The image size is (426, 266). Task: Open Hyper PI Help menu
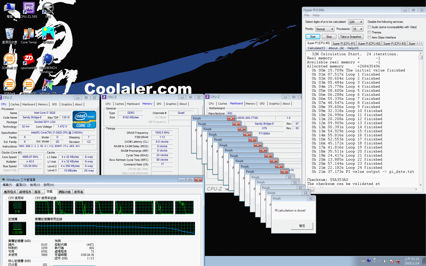click(316, 15)
